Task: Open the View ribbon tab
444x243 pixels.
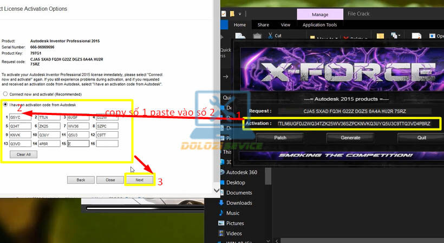Action: pos(285,25)
